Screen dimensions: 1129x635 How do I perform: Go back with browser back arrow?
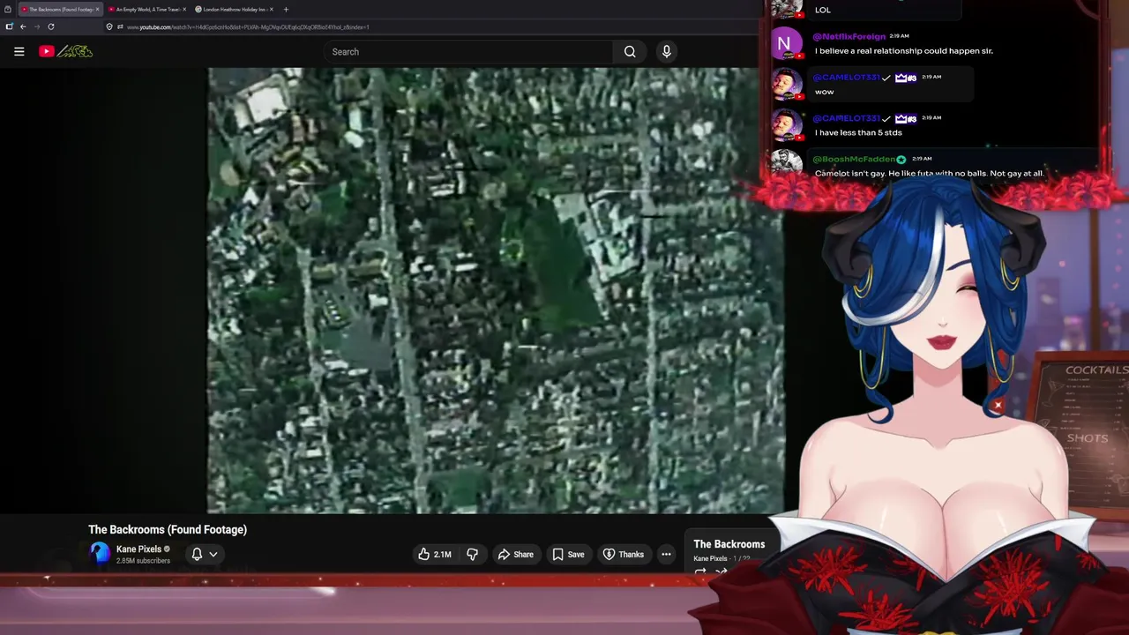click(23, 26)
